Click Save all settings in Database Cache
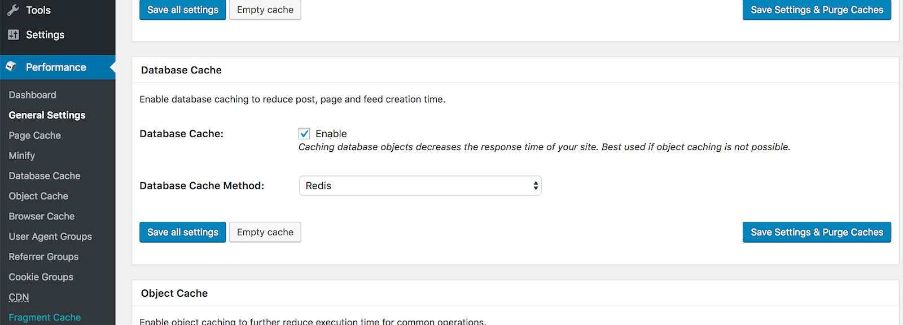This screenshot has height=325, width=903. (x=182, y=232)
